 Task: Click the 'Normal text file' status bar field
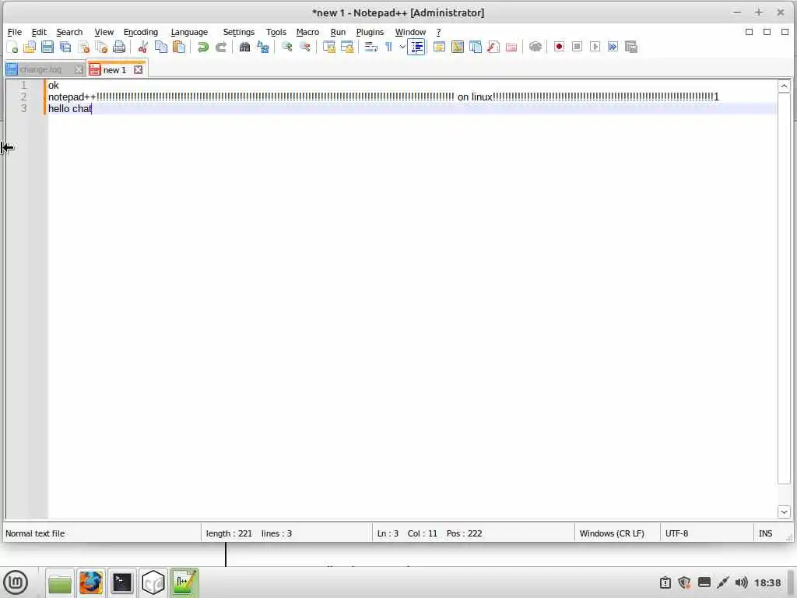click(102, 533)
